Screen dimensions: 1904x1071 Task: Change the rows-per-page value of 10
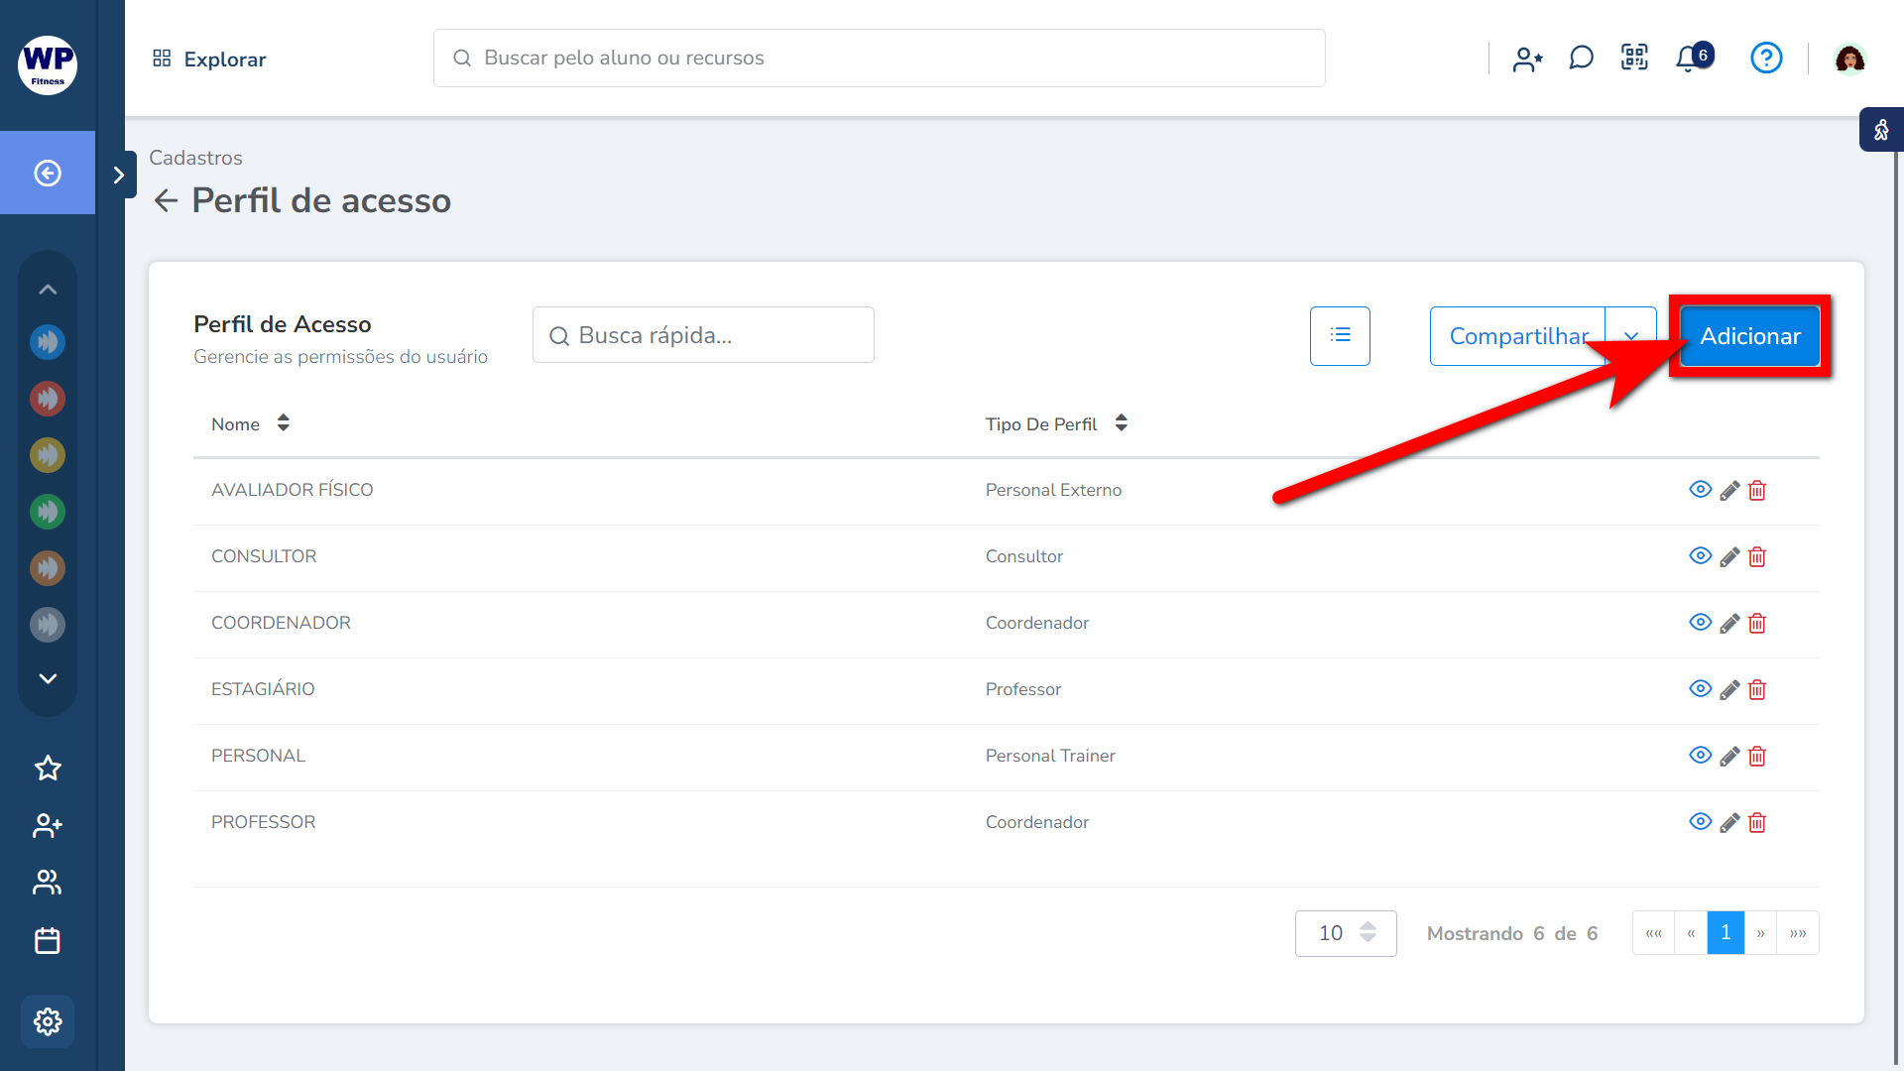tap(1345, 933)
